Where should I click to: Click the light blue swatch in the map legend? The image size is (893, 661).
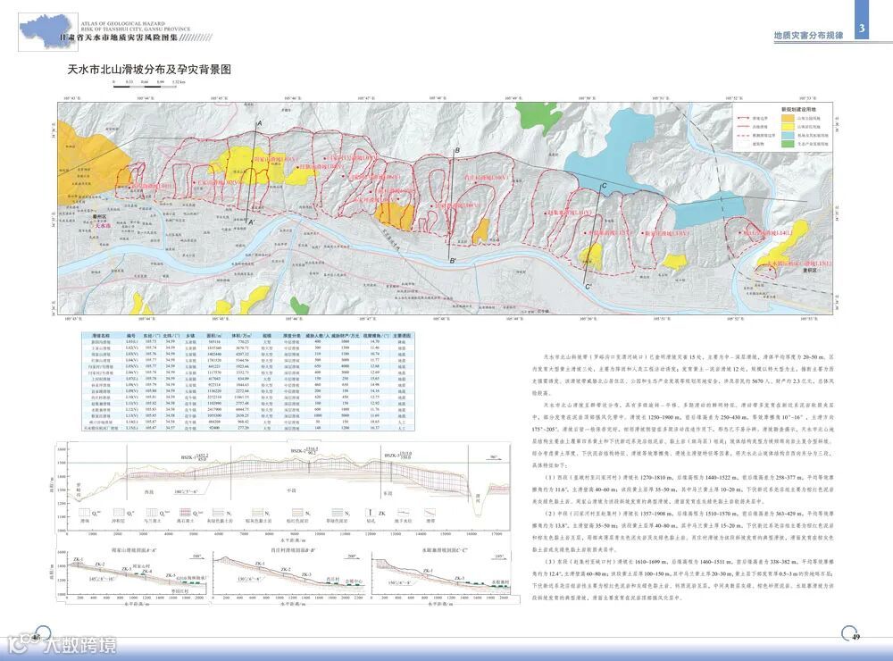coord(788,135)
